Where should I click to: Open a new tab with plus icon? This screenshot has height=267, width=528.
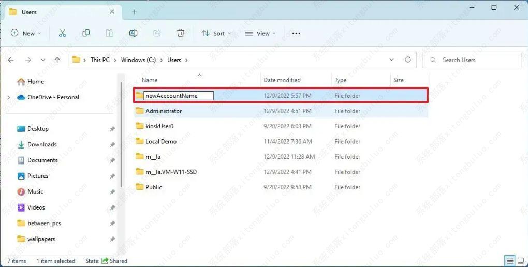click(134, 12)
